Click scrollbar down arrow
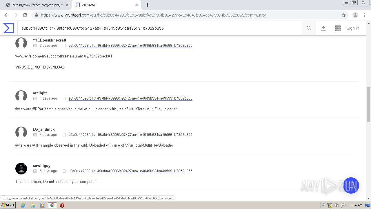The width and height of the screenshot is (371, 209). [369, 198]
